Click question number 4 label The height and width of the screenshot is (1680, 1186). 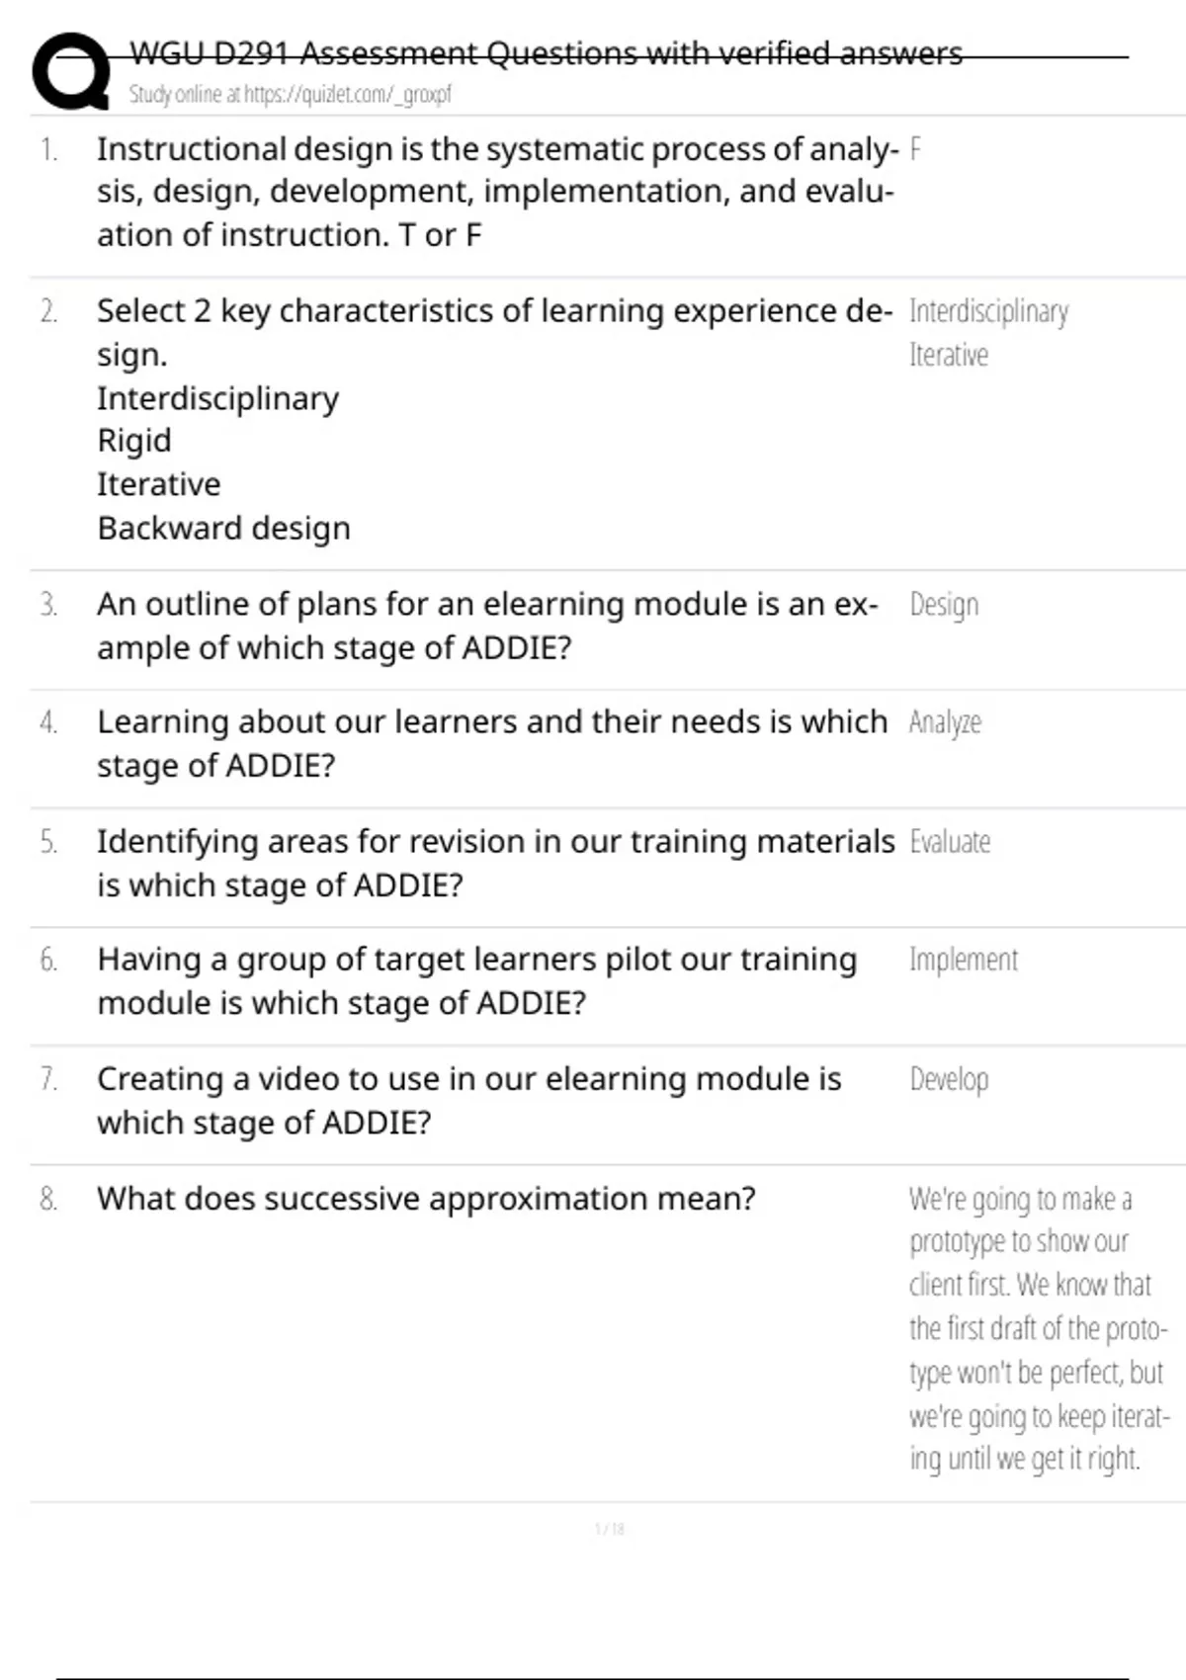[x=48, y=723]
